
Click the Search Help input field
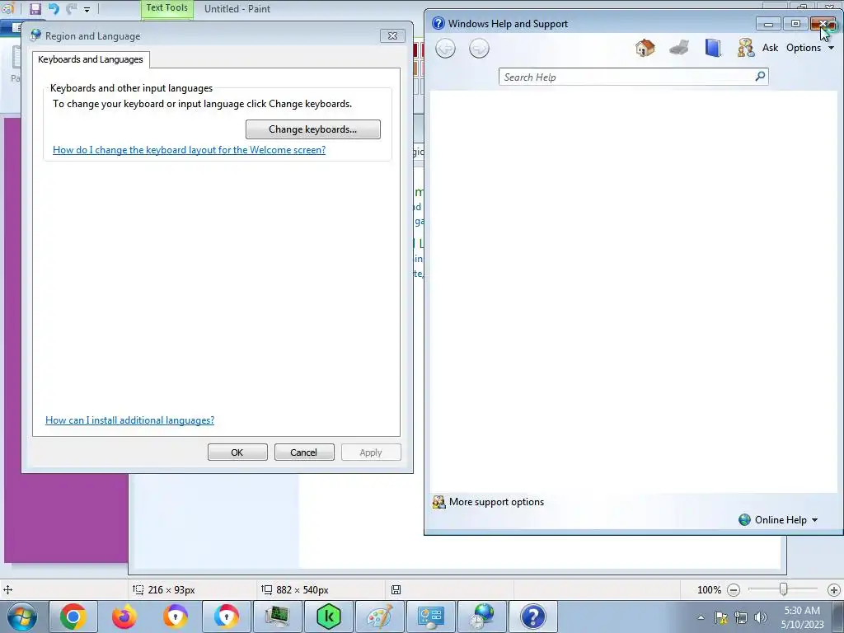[626, 77]
